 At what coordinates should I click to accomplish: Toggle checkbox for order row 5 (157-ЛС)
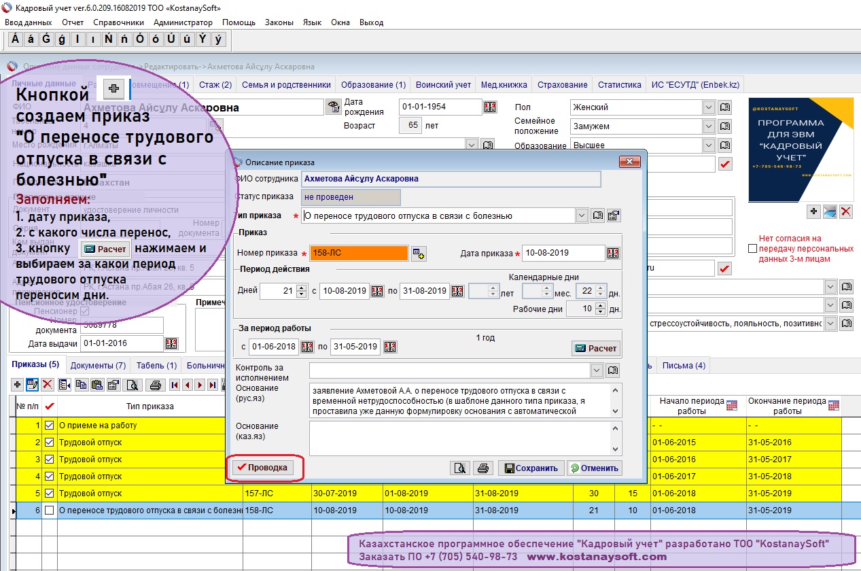tap(49, 494)
